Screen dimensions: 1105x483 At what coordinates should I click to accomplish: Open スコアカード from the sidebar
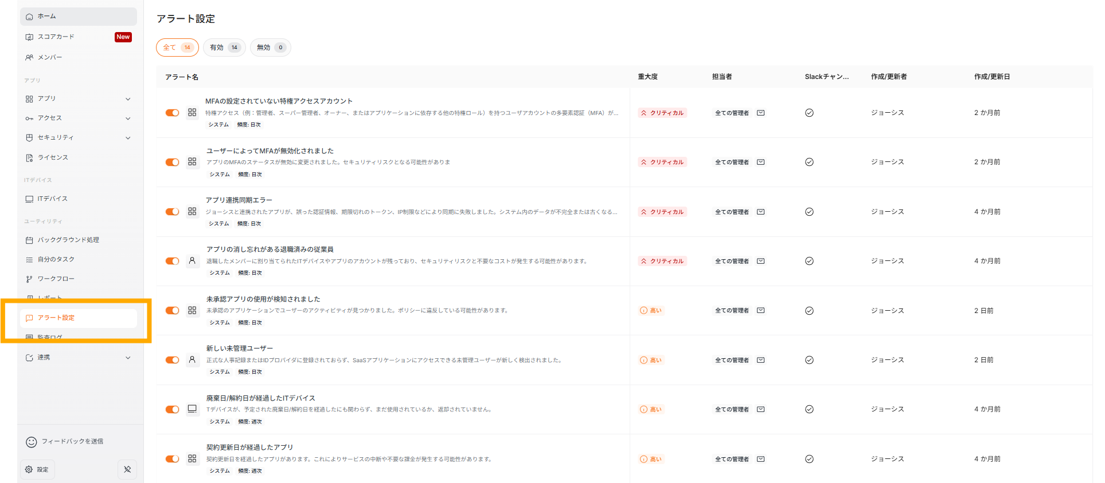pyautogui.click(x=56, y=37)
